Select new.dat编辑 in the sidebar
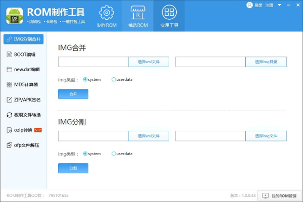 23,69
